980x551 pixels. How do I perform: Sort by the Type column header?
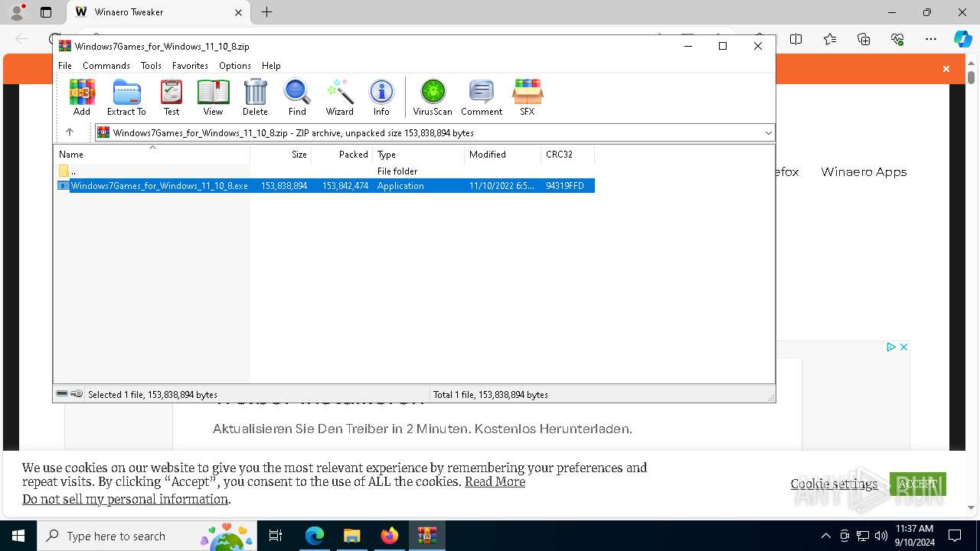tap(419, 155)
